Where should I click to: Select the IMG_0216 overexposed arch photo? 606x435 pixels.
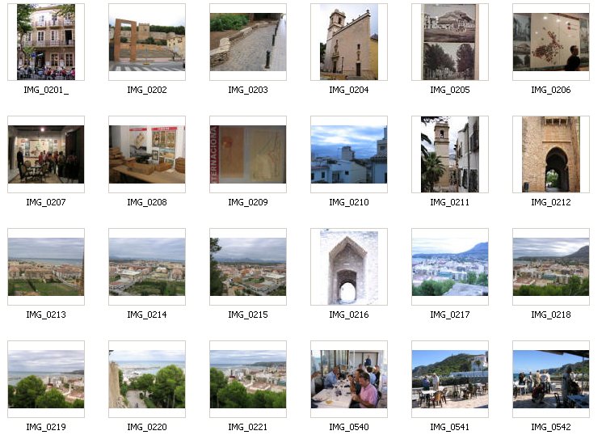(349, 267)
